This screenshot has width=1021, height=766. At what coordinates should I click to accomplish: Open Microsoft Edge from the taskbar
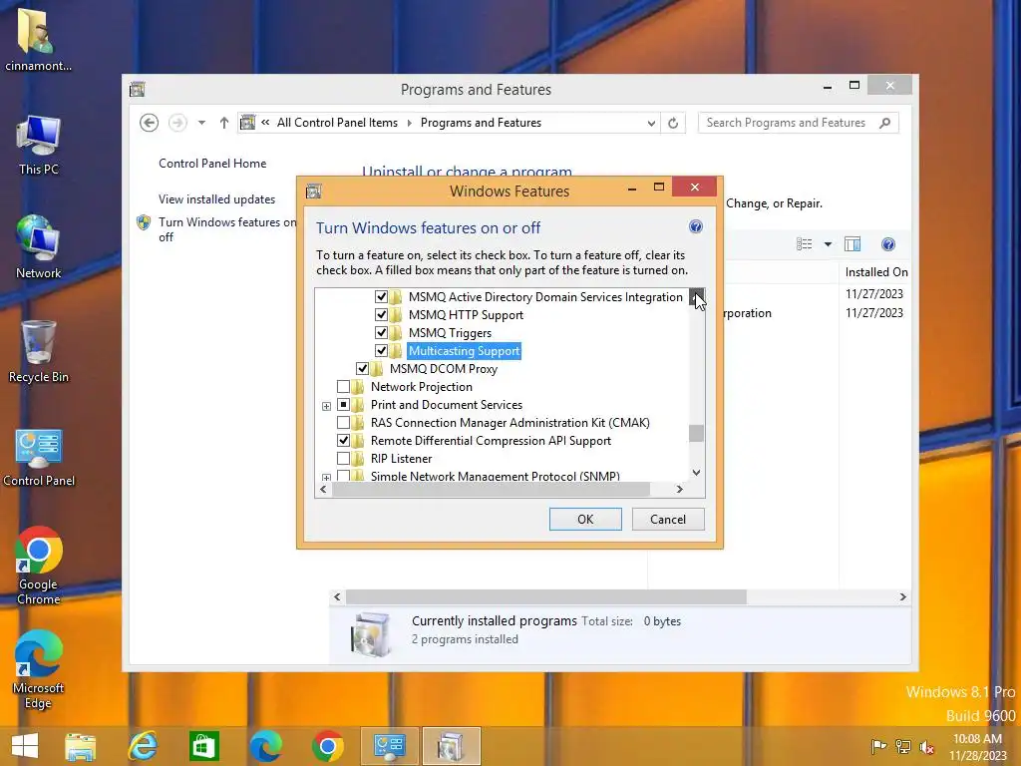coord(265,746)
